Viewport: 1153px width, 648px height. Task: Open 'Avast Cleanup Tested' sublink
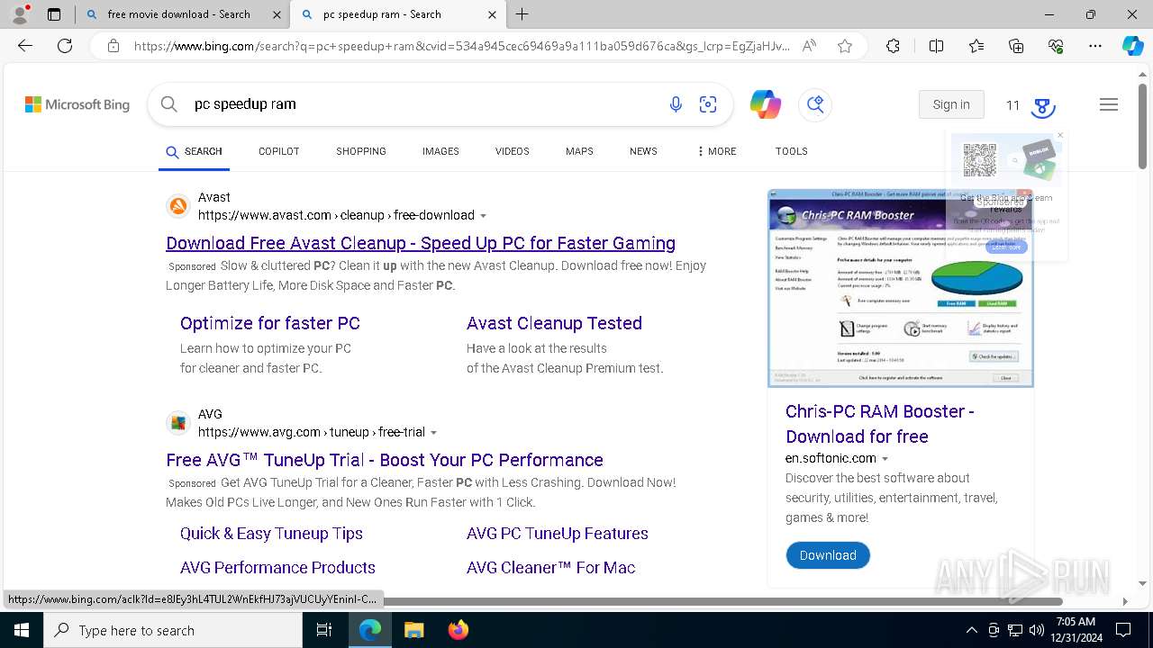pyautogui.click(x=554, y=323)
